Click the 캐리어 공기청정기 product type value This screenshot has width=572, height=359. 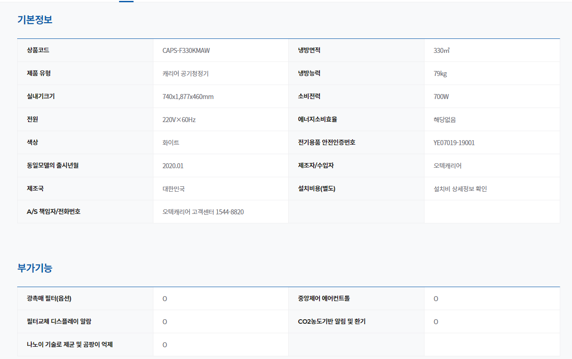pyautogui.click(x=186, y=74)
